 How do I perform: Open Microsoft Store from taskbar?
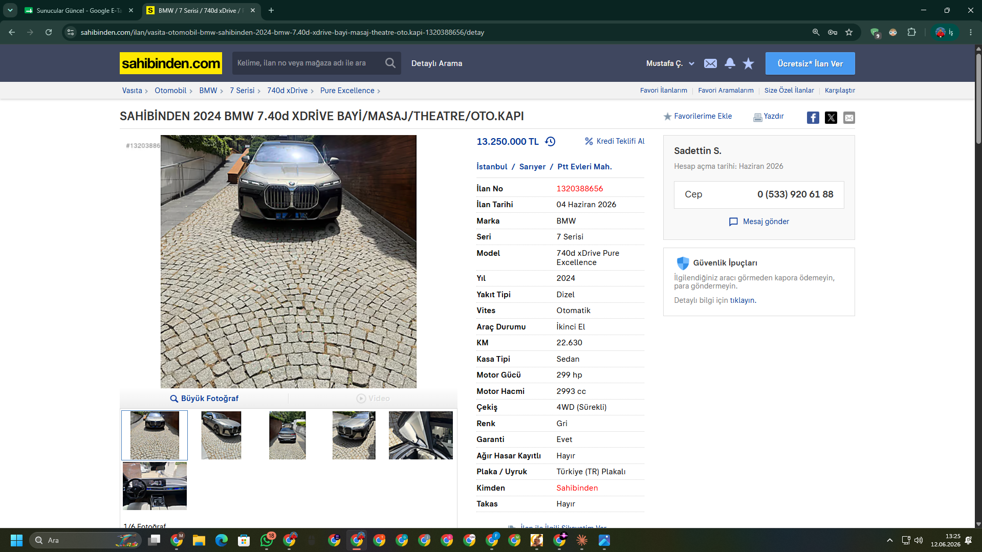pyautogui.click(x=244, y=540)
